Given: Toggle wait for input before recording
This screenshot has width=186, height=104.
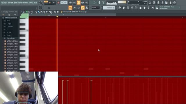Looking at the screenshot, I should pos(74,3).
